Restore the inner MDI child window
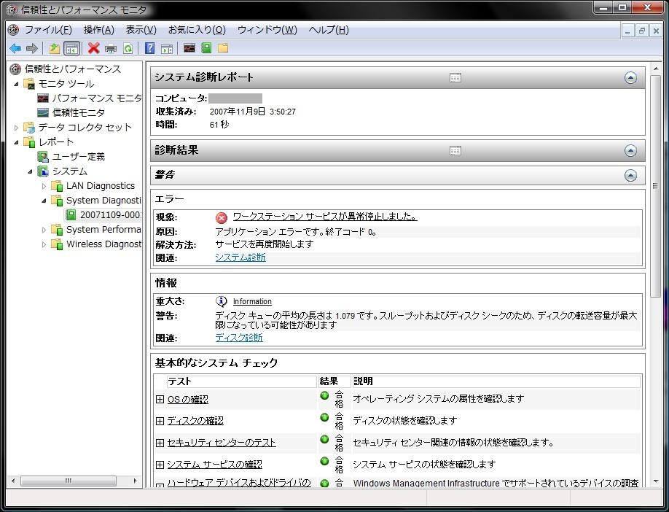 642,31
